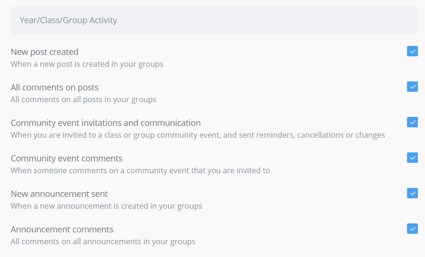The image size is (425, 257).
Task: Click 'All comments on all posts in your groups' text
Action: (83, 100)
